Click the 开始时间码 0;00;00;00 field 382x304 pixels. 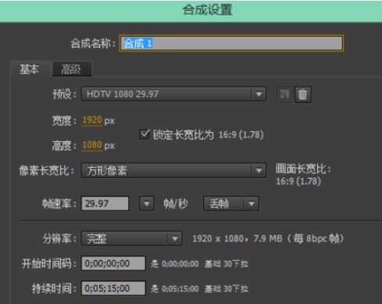point(113,263)
